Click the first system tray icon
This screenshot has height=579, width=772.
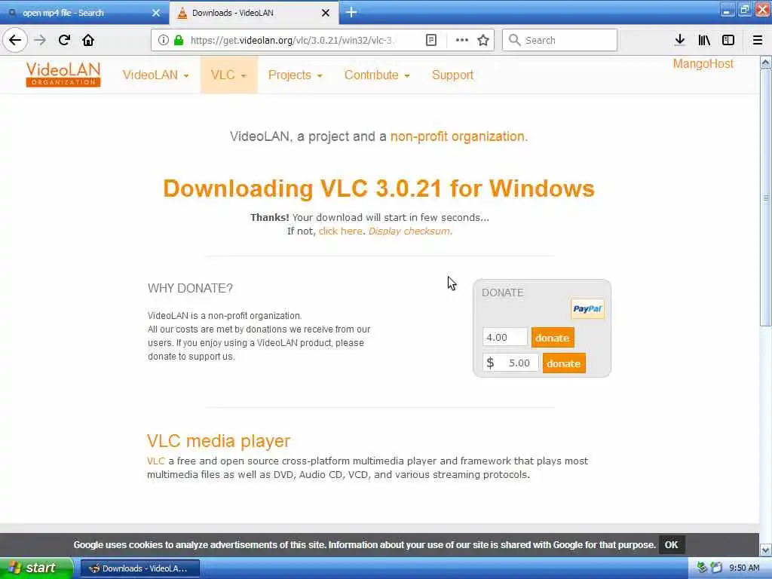click(702, 568)
